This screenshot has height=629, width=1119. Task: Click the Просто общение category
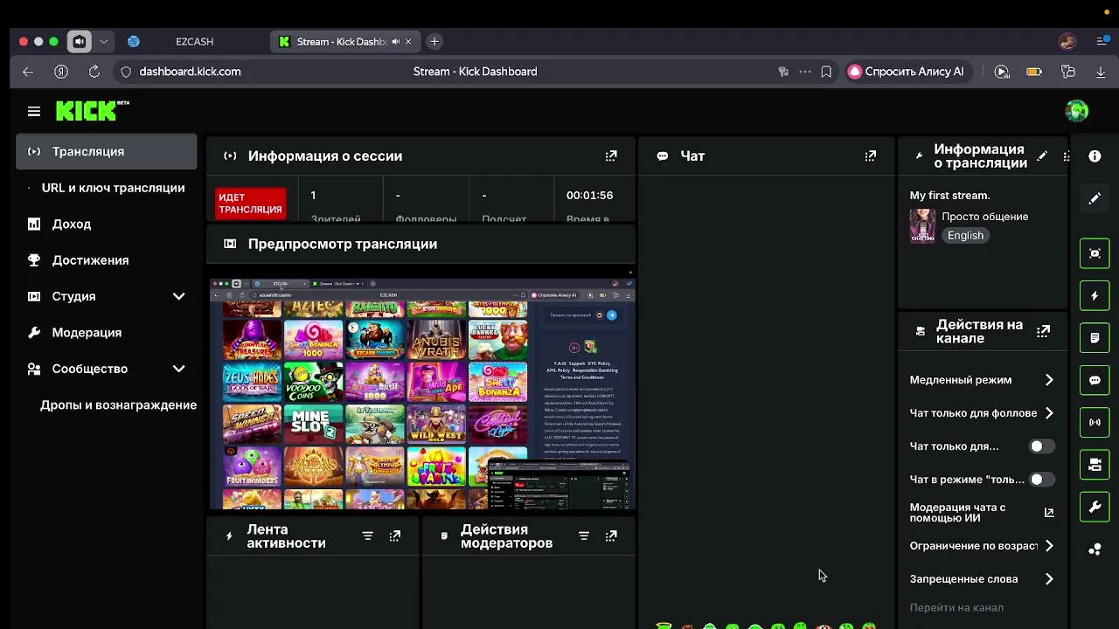[x=984, y=217]
